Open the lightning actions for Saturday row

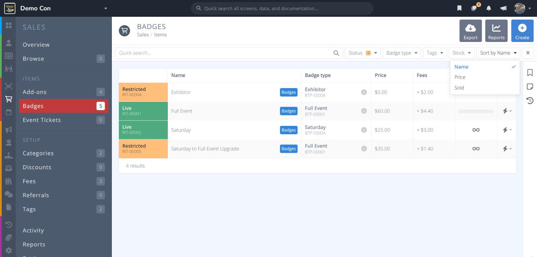point(507,130)
